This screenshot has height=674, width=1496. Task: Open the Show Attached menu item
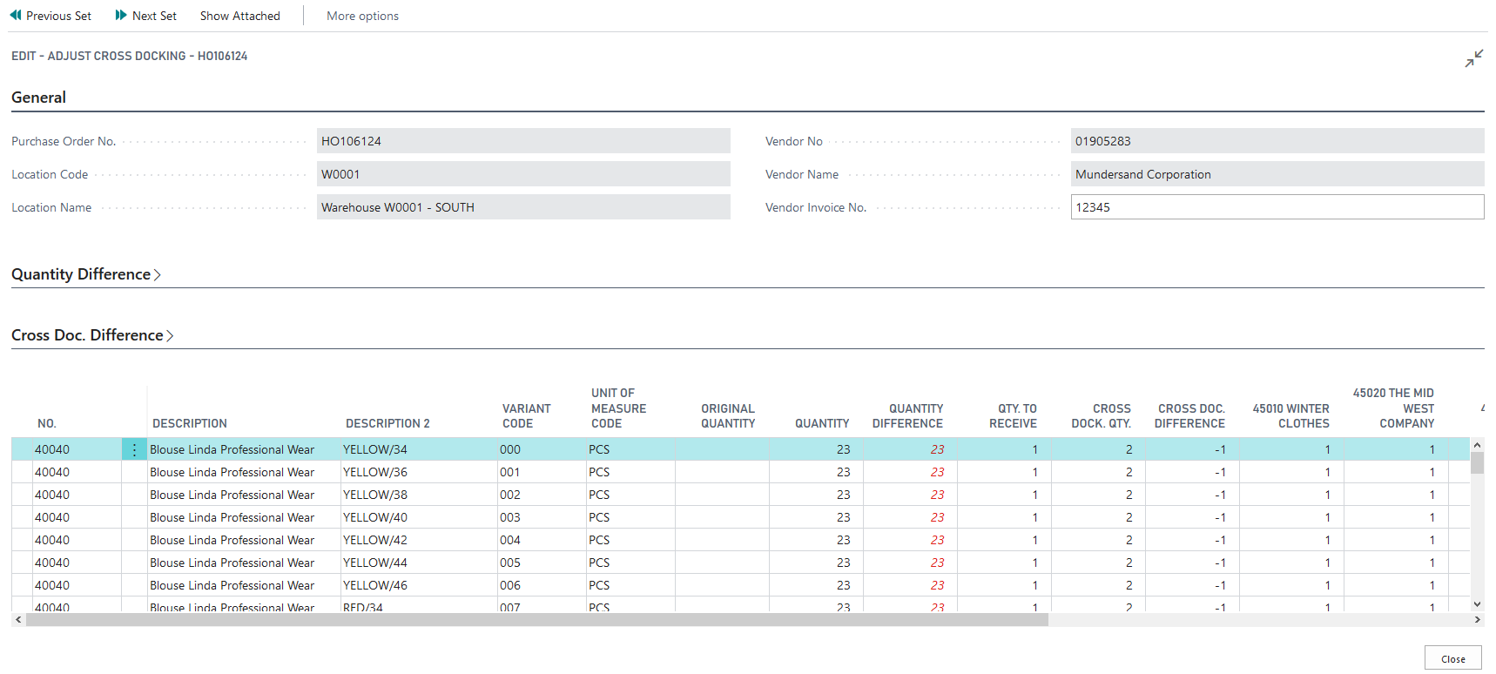point(239,16)
